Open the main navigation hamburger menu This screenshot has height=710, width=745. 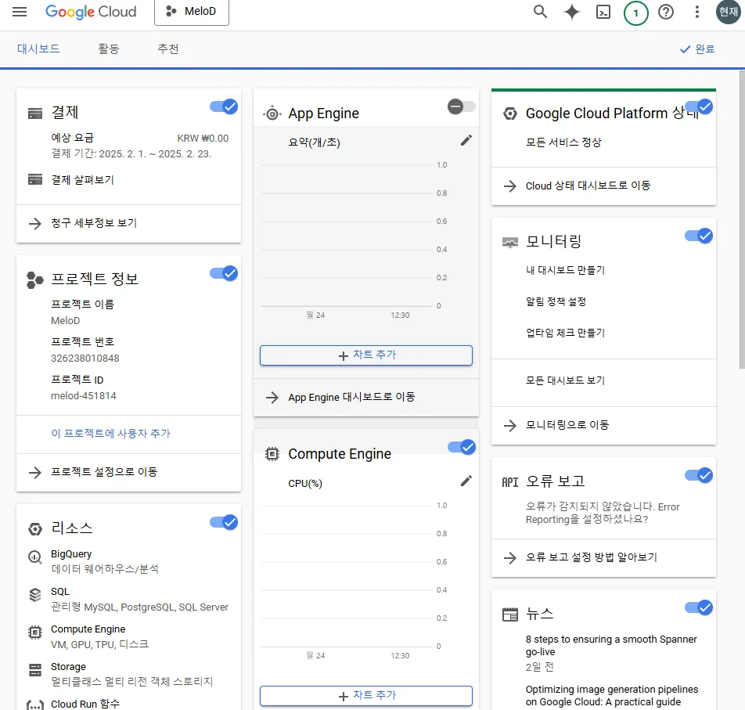pyautogui.click(x=20, y=12)
